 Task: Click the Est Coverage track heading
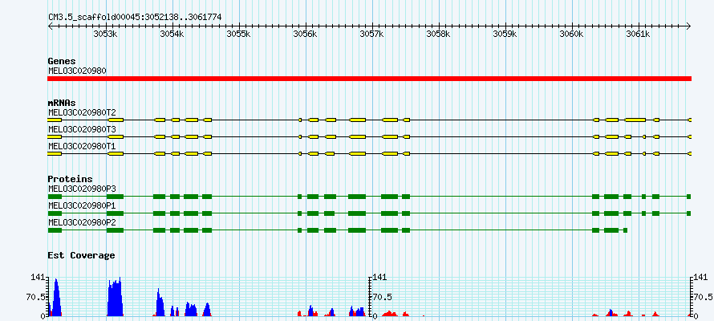tap(81, 256)
